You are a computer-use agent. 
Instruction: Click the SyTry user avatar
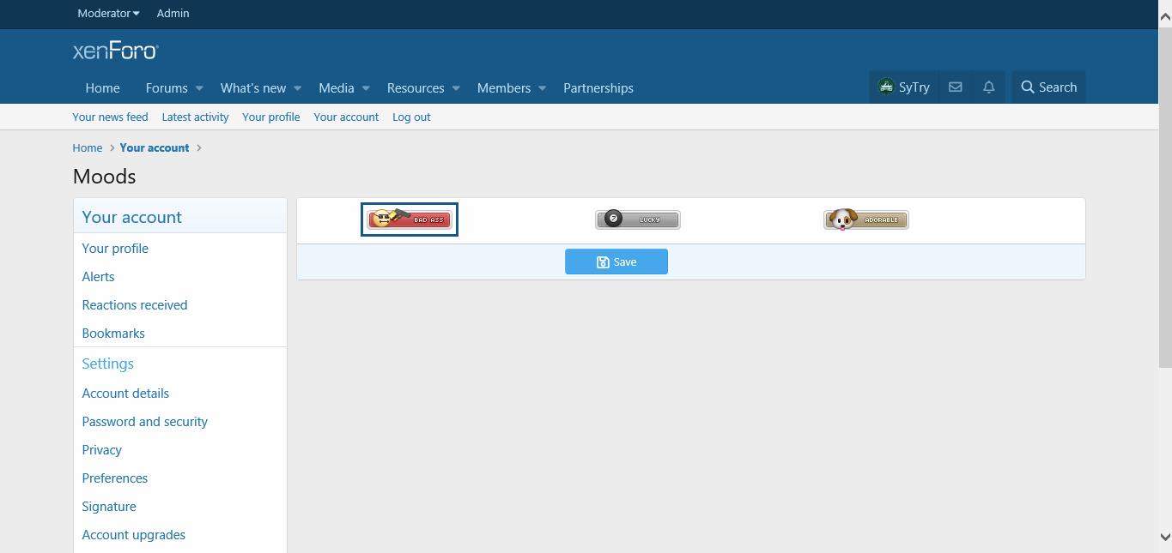click(886, 87)
